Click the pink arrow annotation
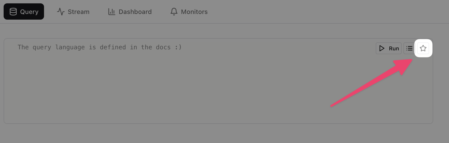Viewport: 449px width, 143px height. click(372, 83)
